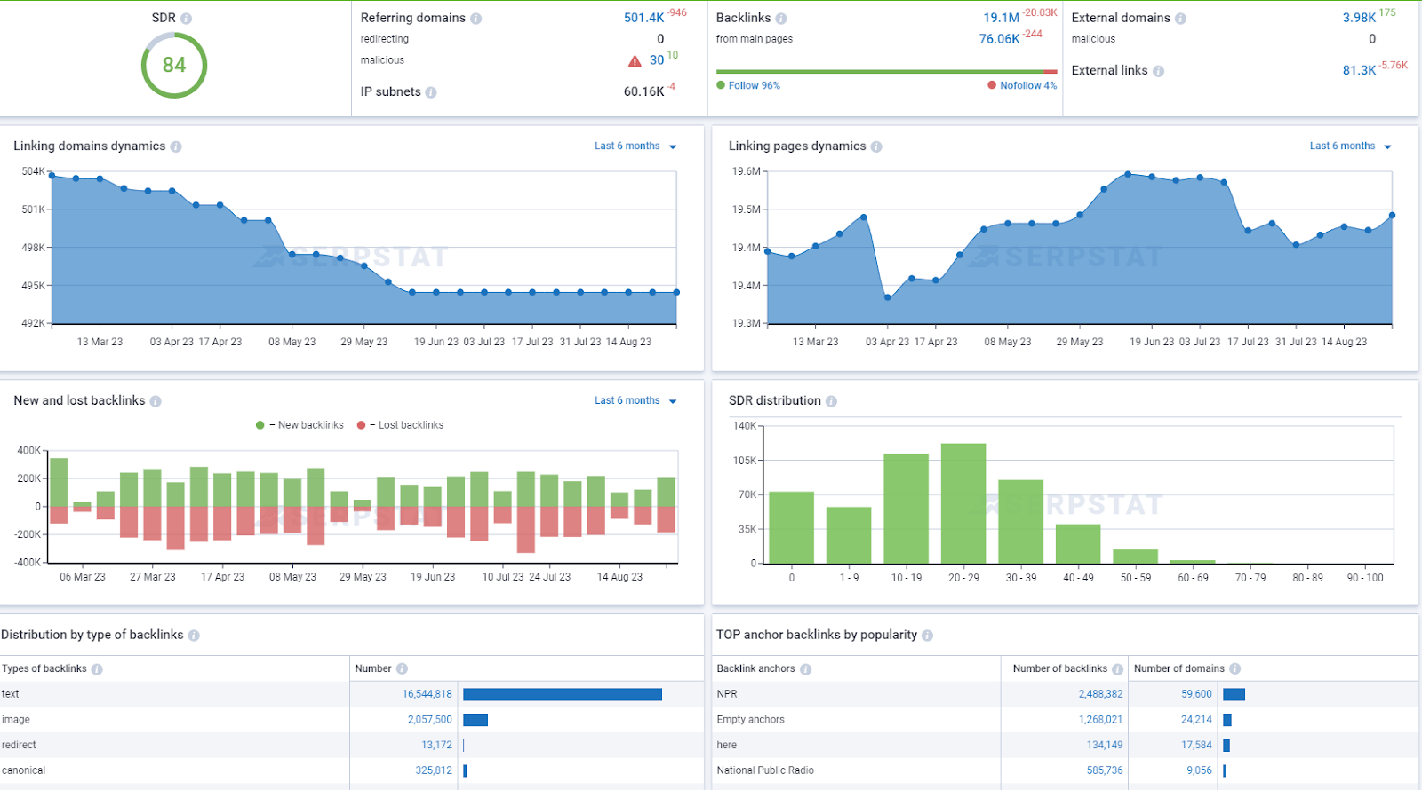Open 2,057,500 image backlinks count

click(429, 721)
